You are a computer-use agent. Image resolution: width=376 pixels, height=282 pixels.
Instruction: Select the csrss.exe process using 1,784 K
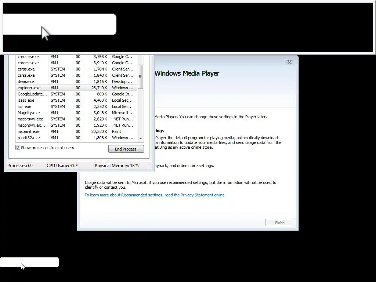[x=77, y=69]
